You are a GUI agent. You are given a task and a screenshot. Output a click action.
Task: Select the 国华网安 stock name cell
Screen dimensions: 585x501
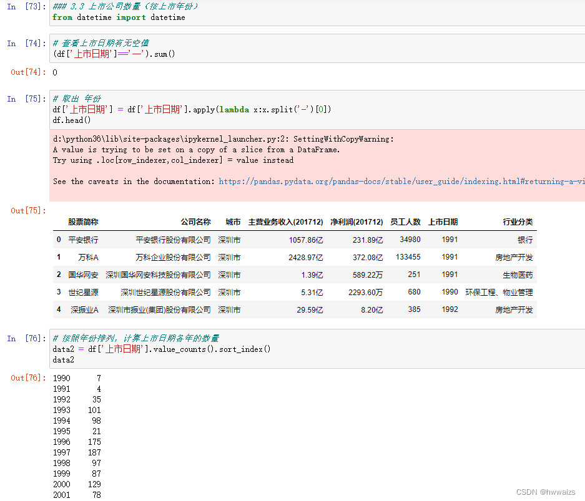(83, 275)
